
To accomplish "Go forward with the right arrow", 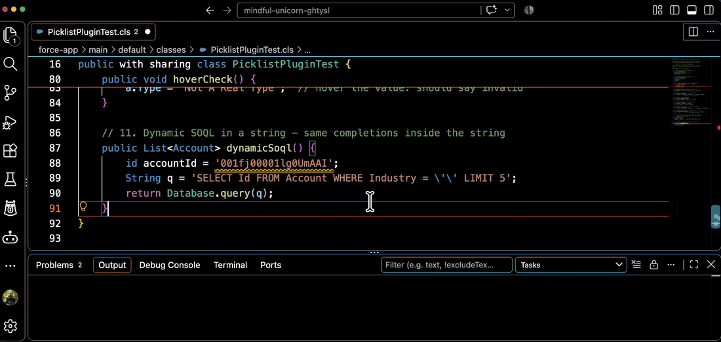I will (x=227, y=10).
